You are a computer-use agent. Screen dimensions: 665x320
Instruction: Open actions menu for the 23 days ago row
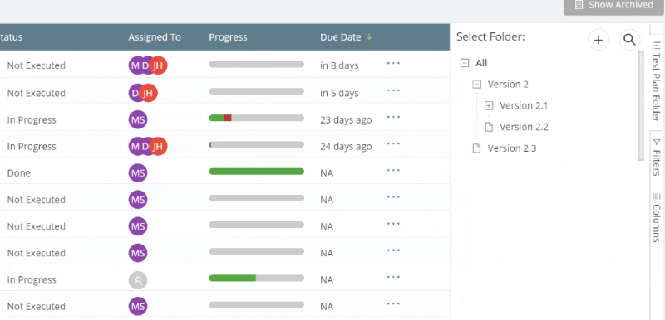pos(393,117)
